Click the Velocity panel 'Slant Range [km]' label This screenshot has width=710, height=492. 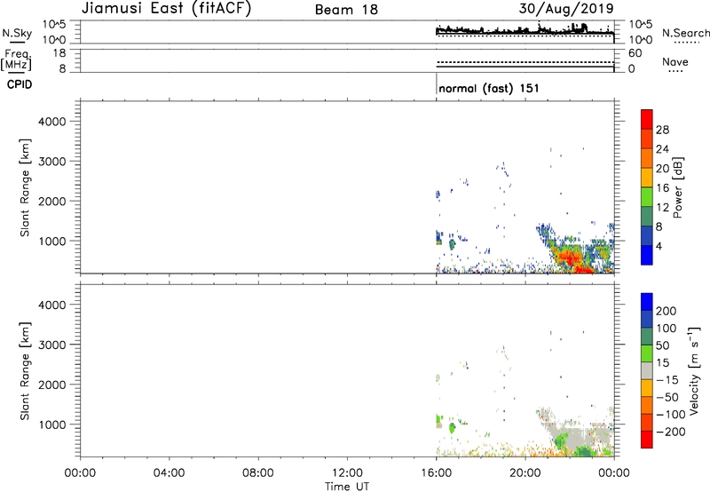click(25, 370)
